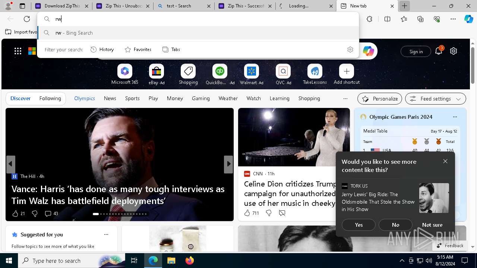Viewport: 477px width, 268px height.
Task: Select the Olympics feed category
Action: click(x=85, y=98)
